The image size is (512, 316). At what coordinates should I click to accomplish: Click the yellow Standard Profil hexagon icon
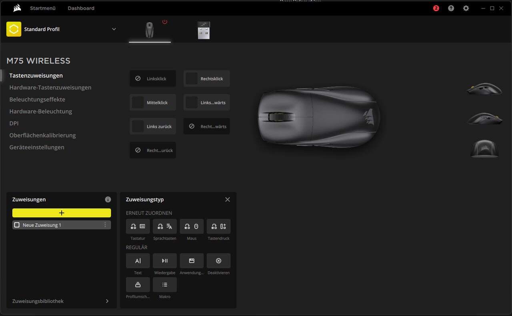[x=14, y=29]
